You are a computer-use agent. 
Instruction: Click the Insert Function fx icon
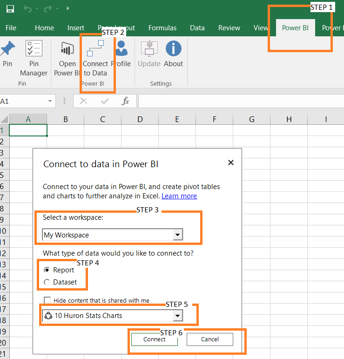click(x=125, y=101)
